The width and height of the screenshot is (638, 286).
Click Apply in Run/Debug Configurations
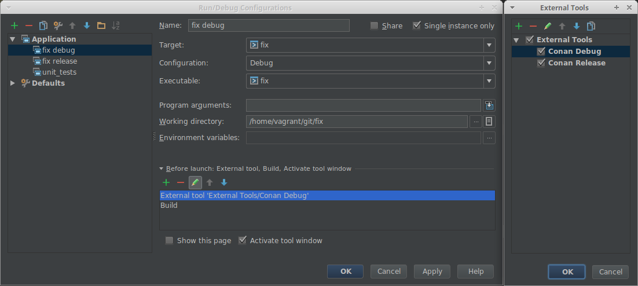click(x=432, y=272)
